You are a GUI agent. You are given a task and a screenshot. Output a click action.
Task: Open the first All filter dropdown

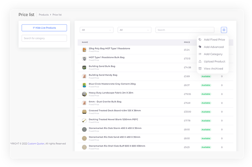97,30
